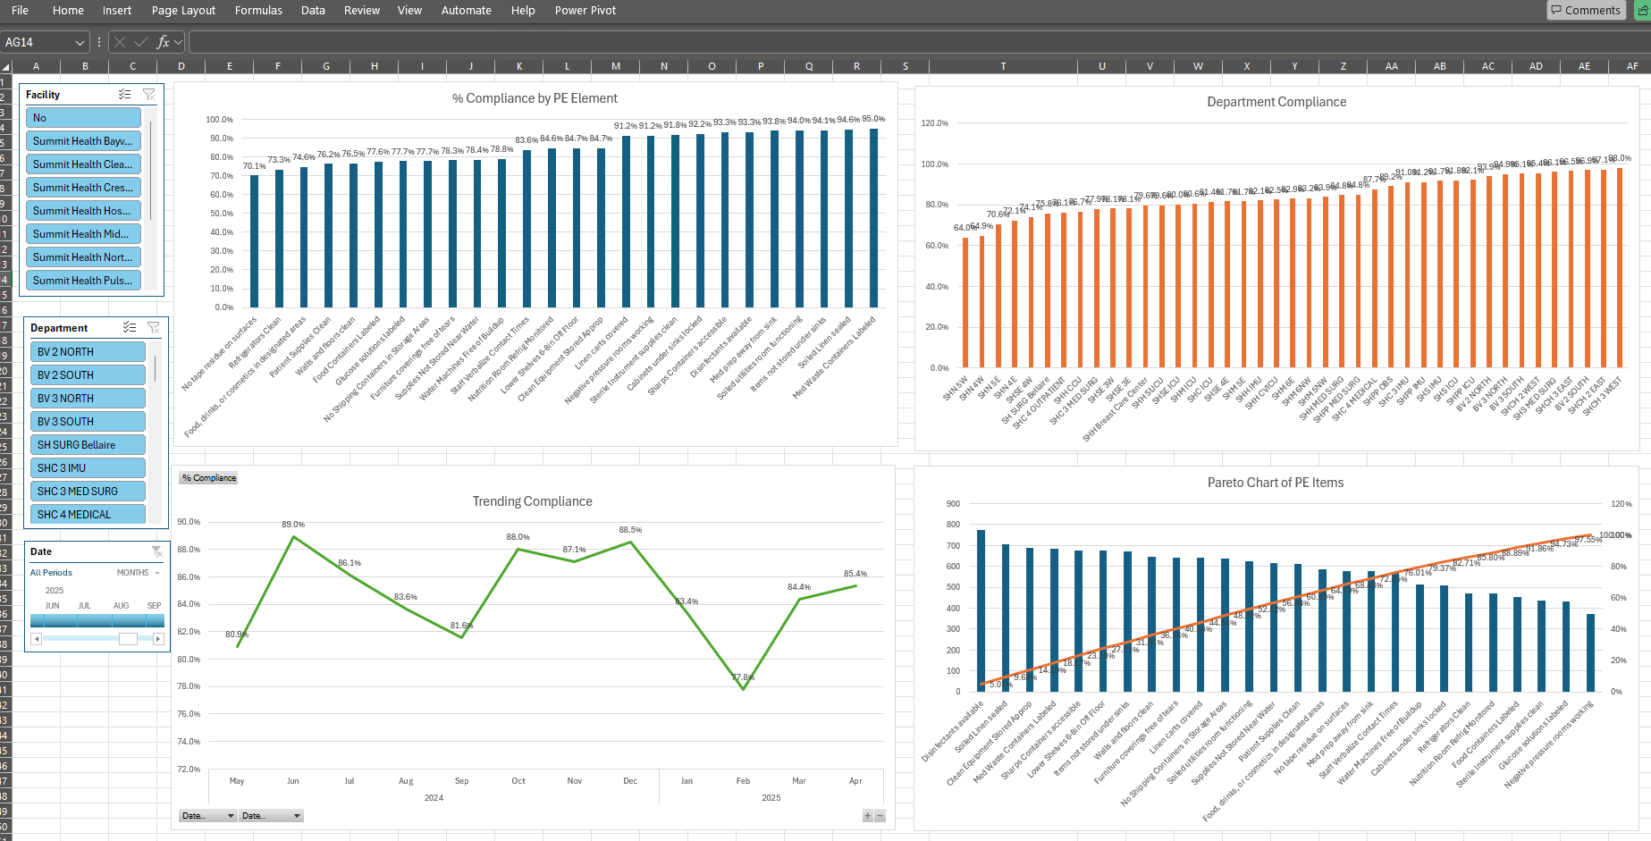Zoom in on Trending Compliance chart with plus icon

tap(866, 815)
